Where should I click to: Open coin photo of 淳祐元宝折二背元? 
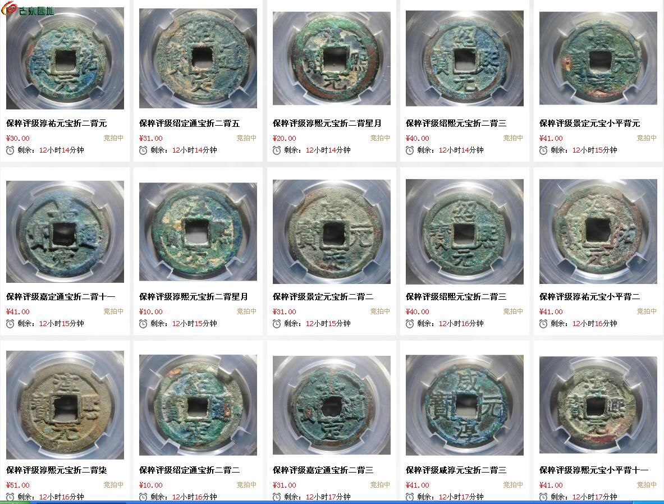pyautogui.click(x=65, y=58)
